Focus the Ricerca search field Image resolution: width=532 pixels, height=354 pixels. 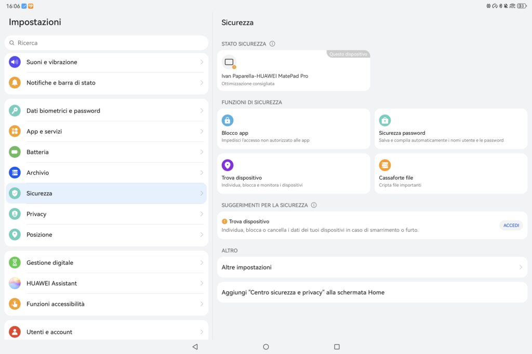click(106, 43)
